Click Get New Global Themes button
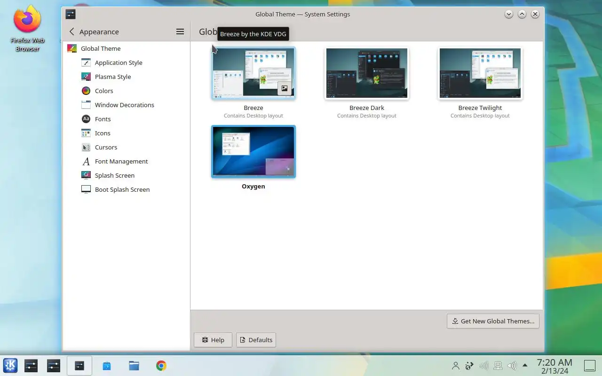This screenshot has width=602, height=376. (493, 321)
